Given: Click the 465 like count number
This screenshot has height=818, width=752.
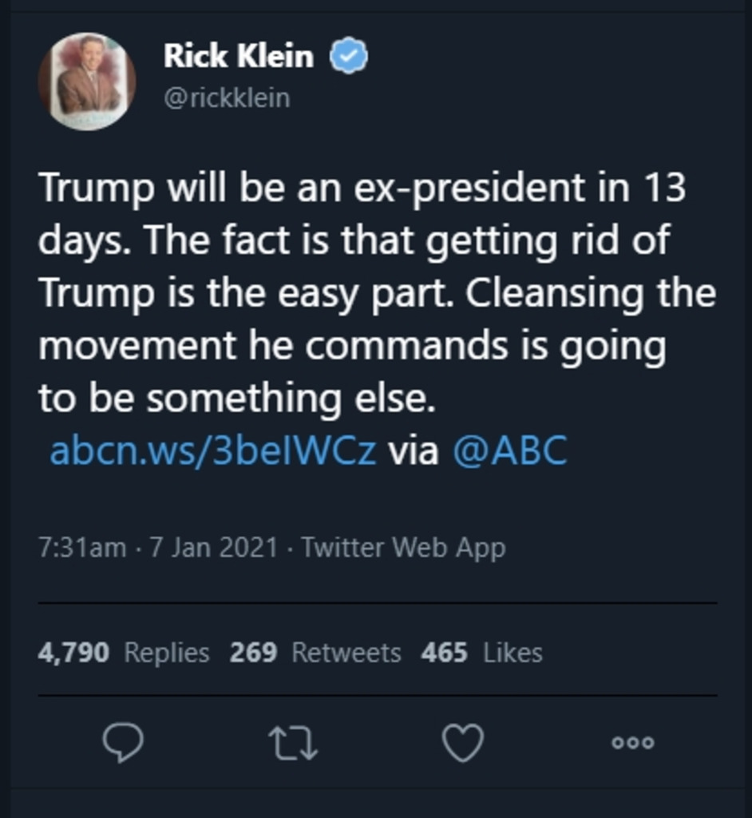Looking at the screenshot, I should click(x=444, y=653).
